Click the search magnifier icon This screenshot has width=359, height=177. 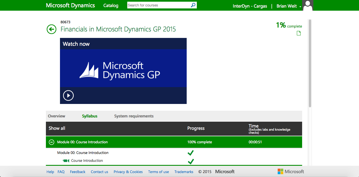[193, 5]
